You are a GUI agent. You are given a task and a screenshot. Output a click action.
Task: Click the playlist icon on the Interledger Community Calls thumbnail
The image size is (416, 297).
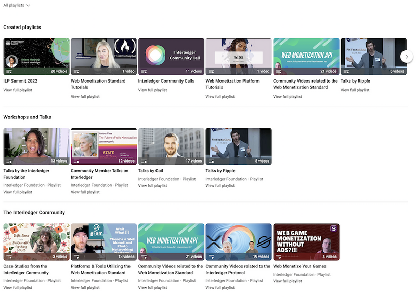point(144,71)
